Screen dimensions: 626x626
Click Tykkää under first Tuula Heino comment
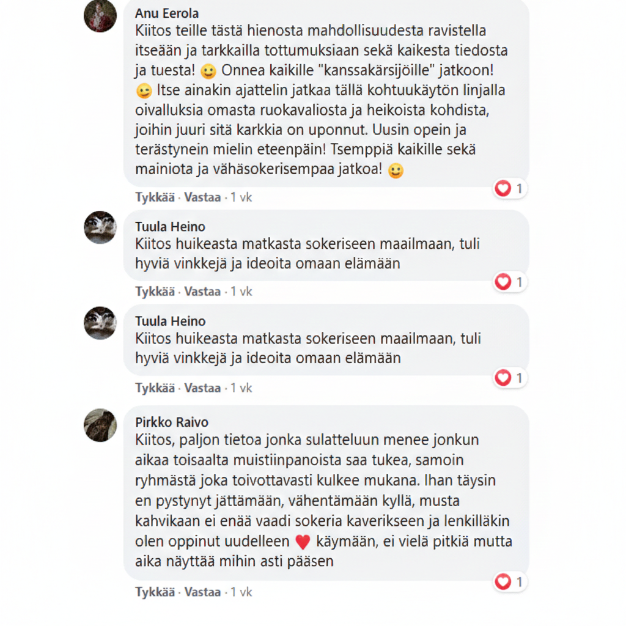click(x=155, y=292)
